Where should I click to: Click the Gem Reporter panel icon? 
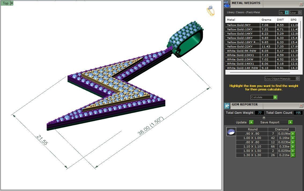pyautogui.click(x=227, y=106)
